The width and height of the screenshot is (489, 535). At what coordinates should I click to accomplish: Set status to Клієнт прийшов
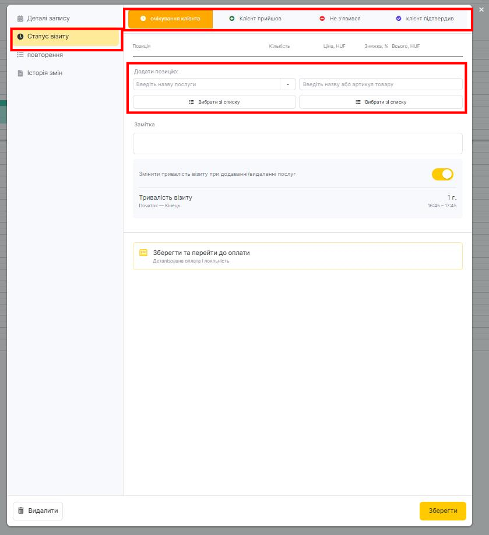(255, 19)
